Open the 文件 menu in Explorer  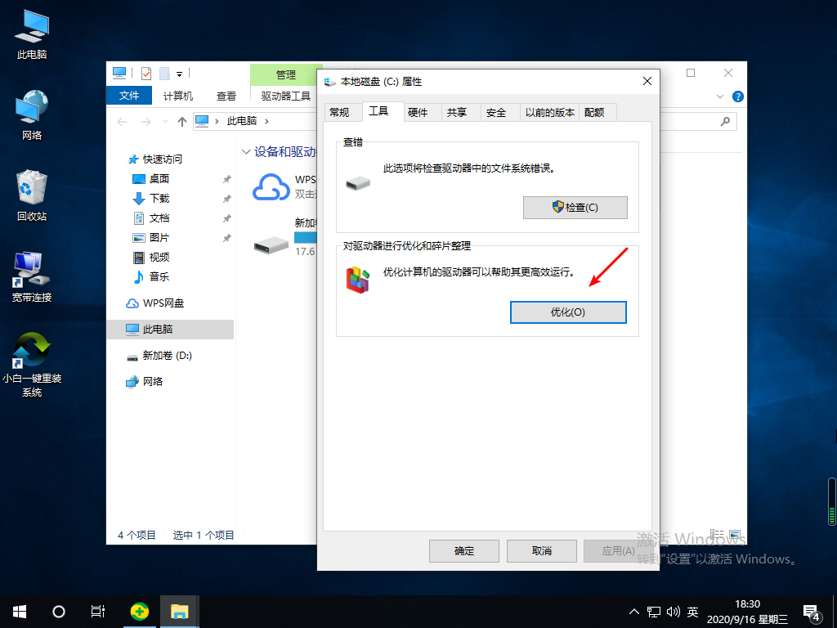(x=129, y=96)
